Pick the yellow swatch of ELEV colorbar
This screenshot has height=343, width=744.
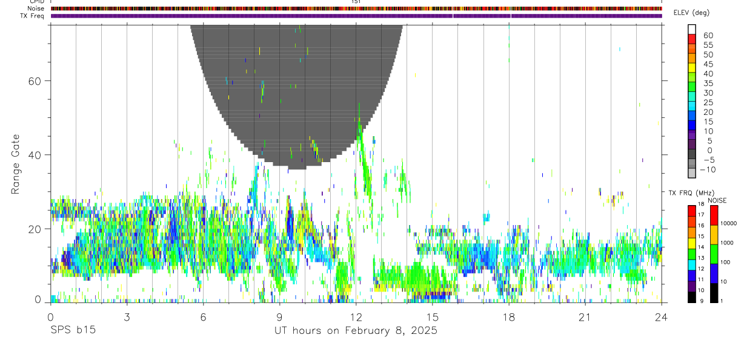tap(693, 68)
